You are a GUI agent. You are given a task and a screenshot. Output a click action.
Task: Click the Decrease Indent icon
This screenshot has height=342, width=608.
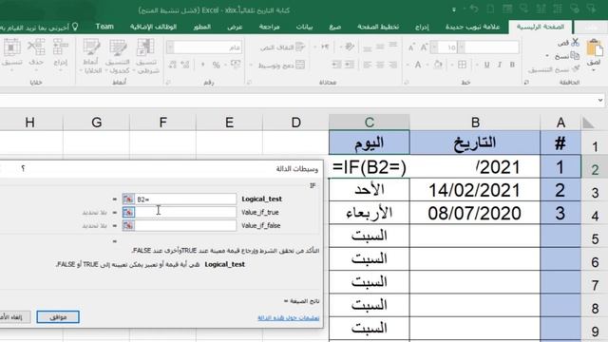(350, 65)
